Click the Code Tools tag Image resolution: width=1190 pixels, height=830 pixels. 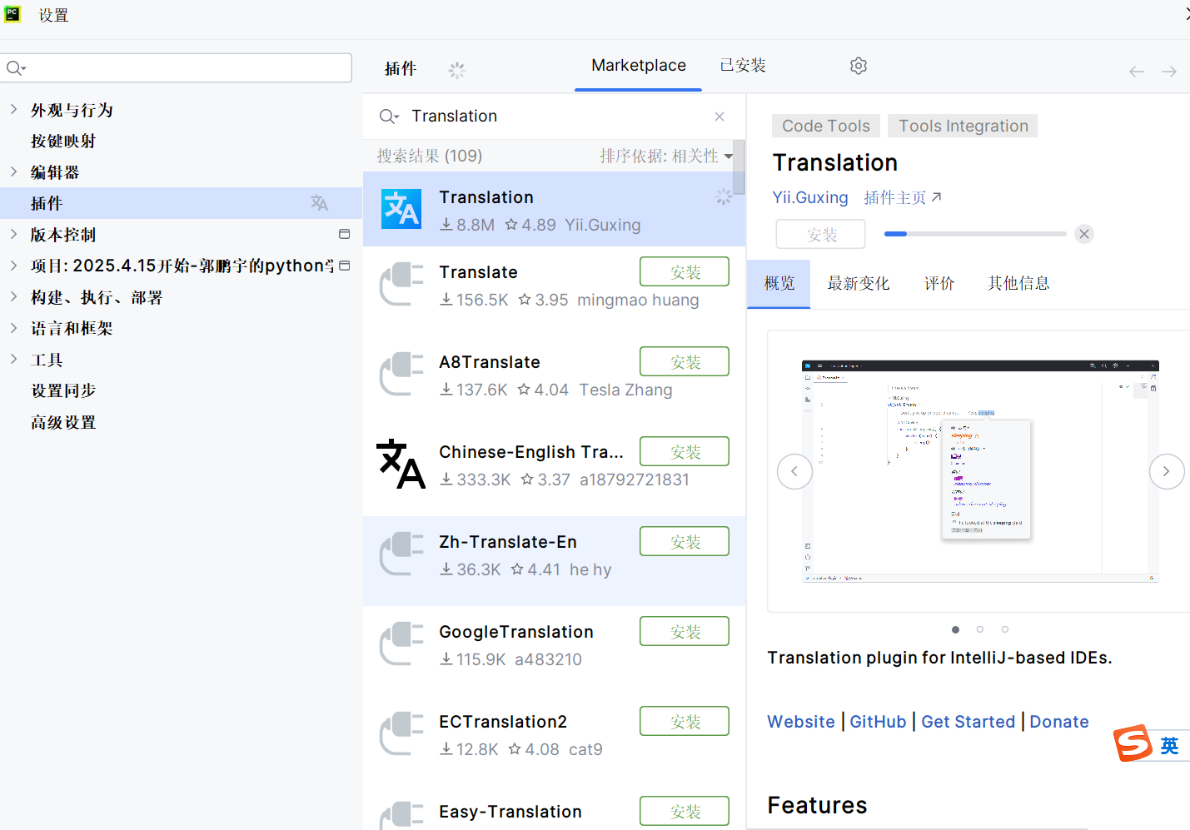(x=826, y=126)
